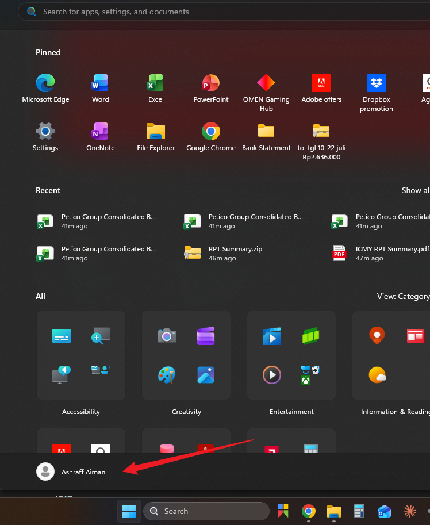This screenshot has width=430, height=525.
Task: Open File Explorer from the taskbar
Action: tap(333, 511)
